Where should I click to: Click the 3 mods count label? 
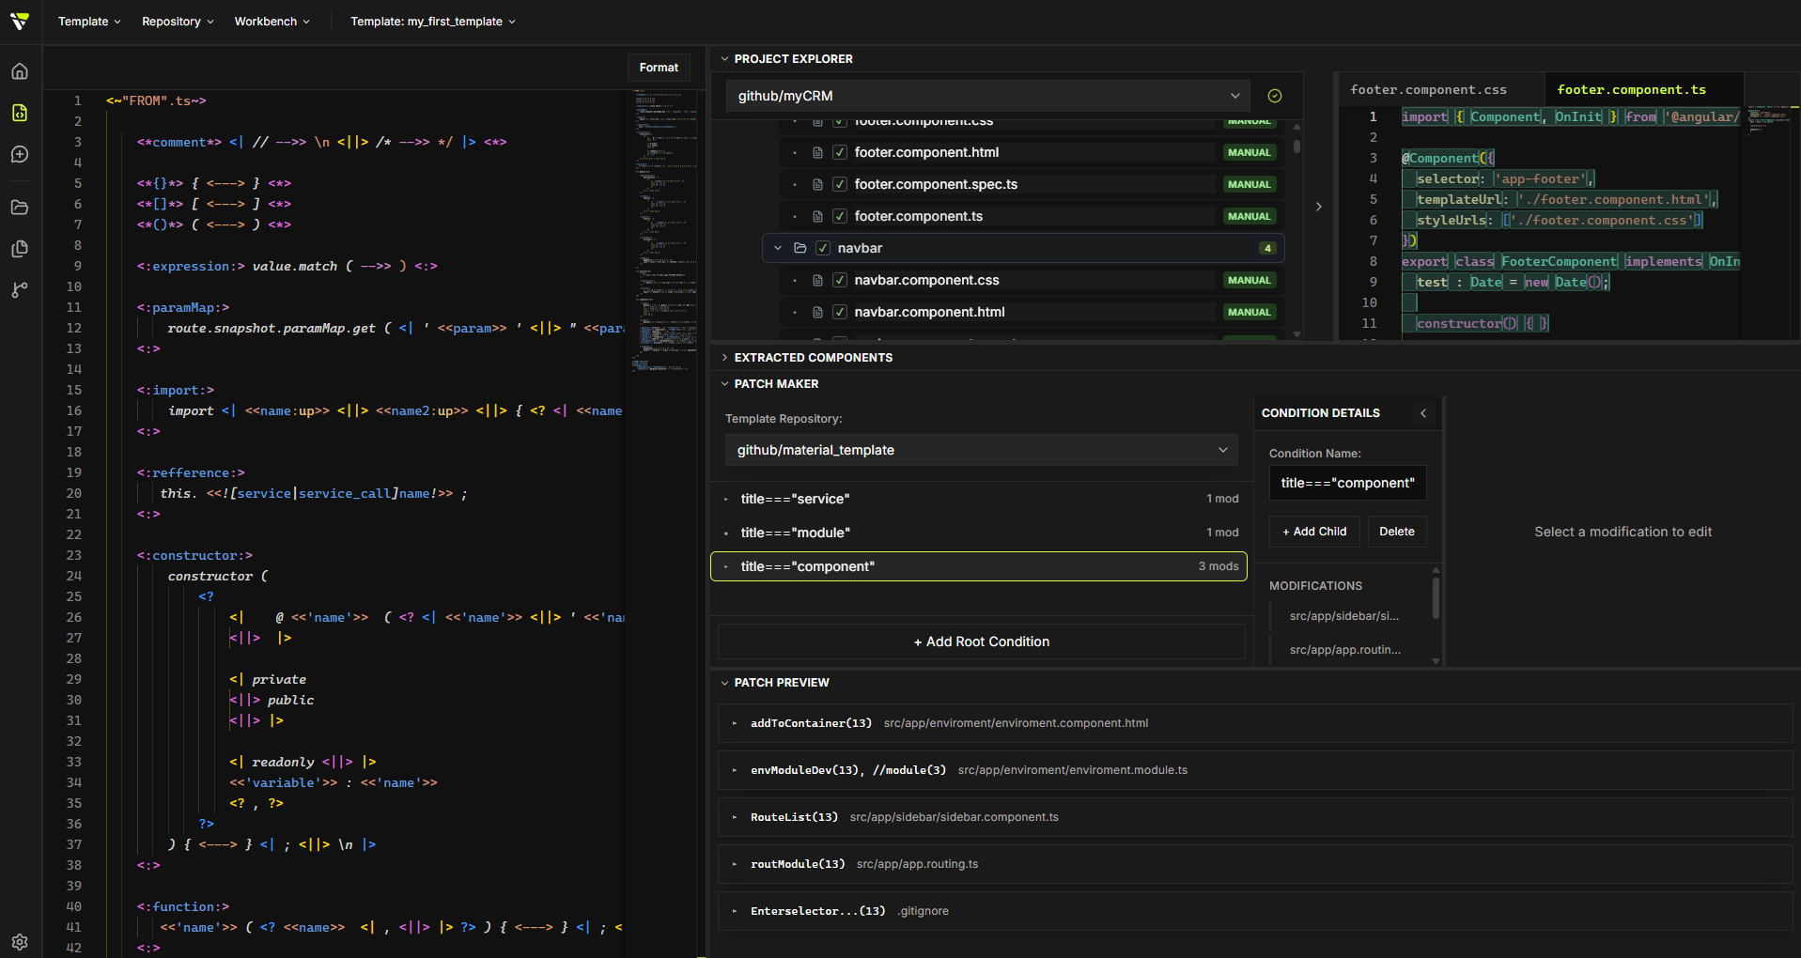tap(1219, 566)
